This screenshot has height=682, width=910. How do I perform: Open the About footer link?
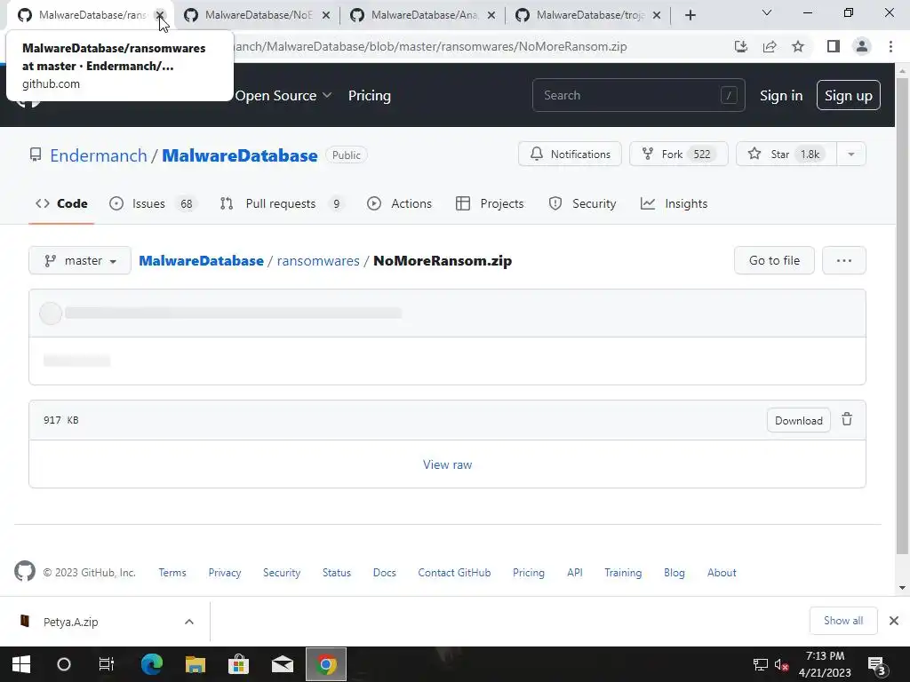click(722, 573)
